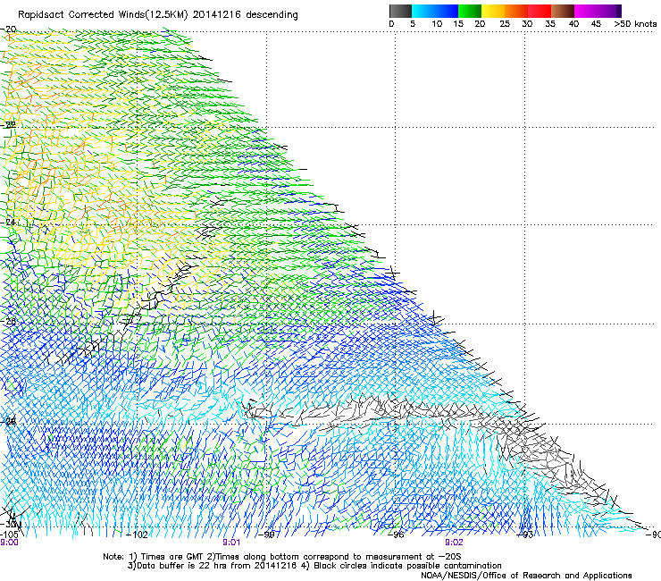
Task: Click the '40' legend scale label
Action: (573, 24)
